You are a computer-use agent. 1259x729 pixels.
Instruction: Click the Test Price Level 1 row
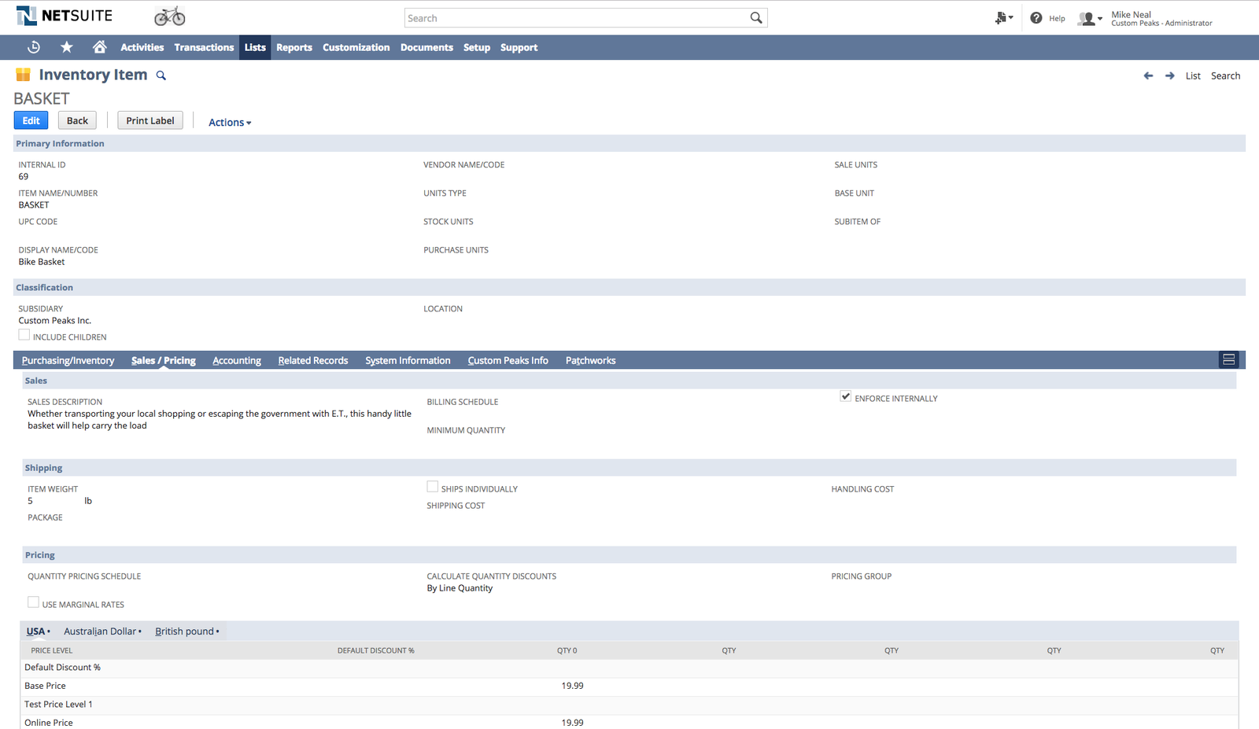pyautogui.click(x=629, y=704)
